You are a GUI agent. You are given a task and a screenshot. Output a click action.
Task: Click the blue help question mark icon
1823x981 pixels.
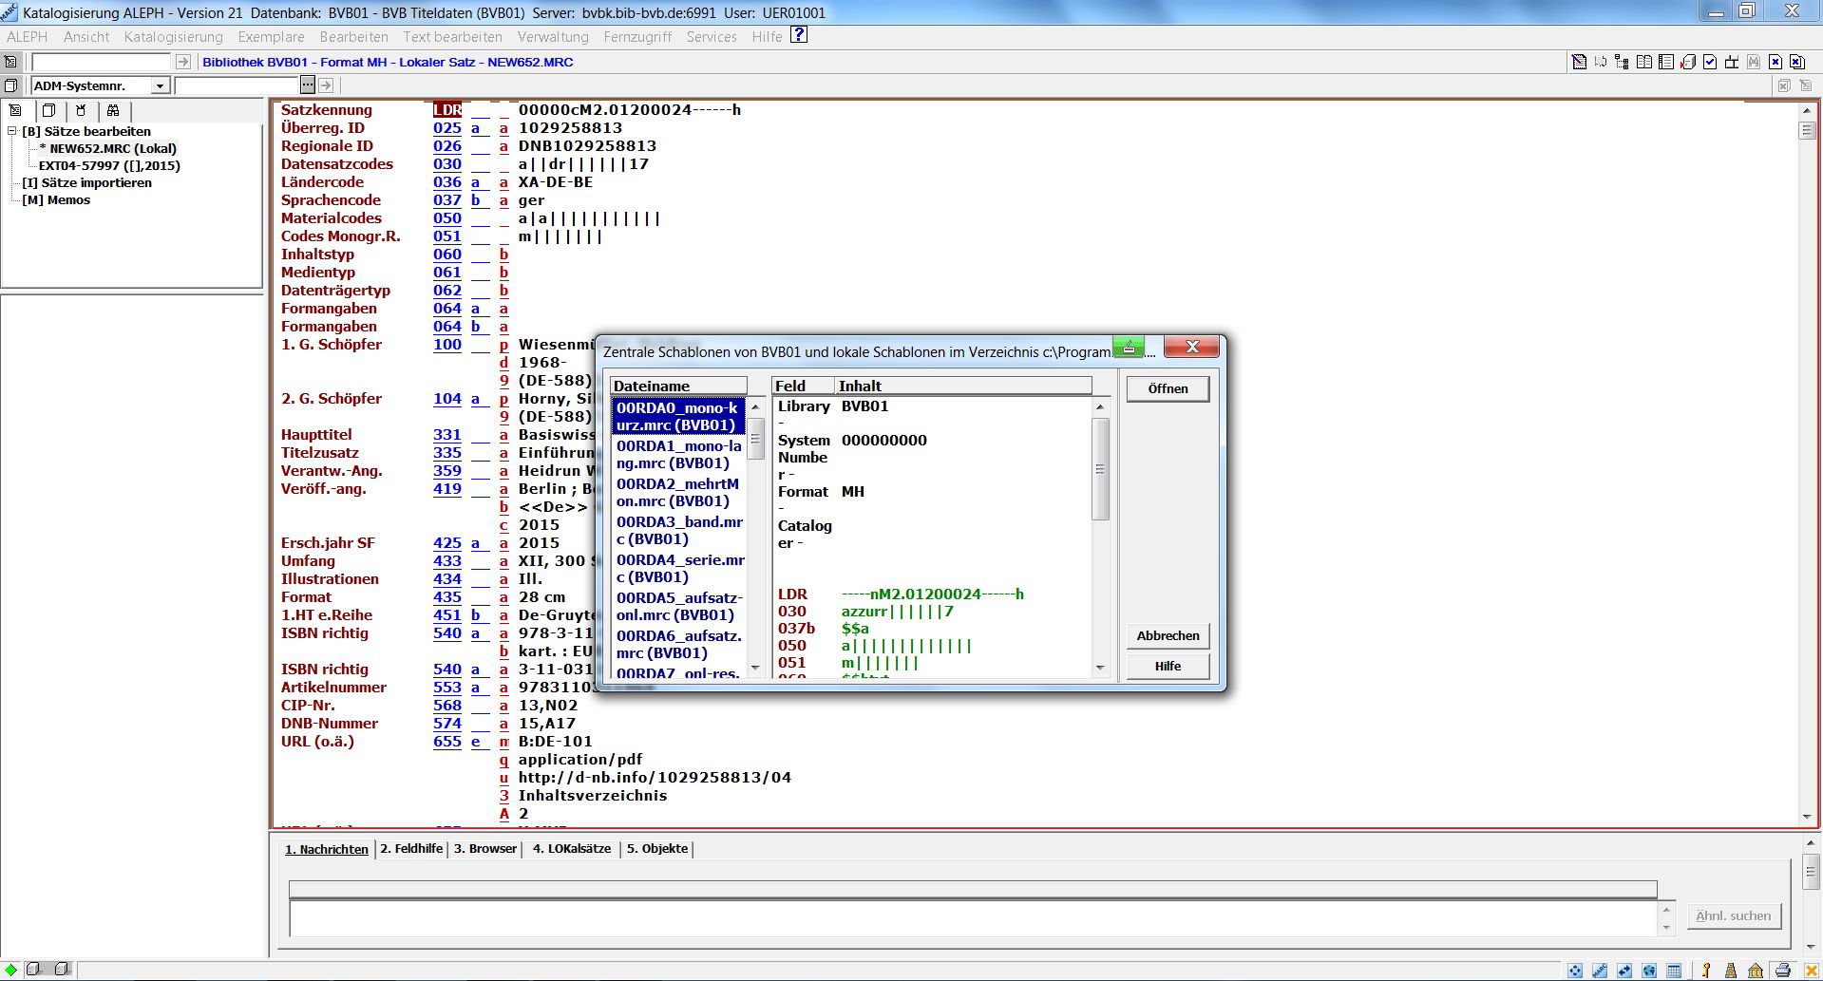coord(799,35)
